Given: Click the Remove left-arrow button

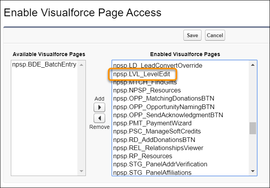Looking at the screenshot, I should click(99, 118).
